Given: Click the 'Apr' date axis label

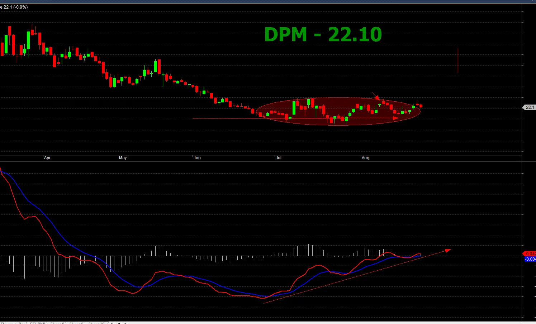Looking at the screenshot, I should 47,158.
